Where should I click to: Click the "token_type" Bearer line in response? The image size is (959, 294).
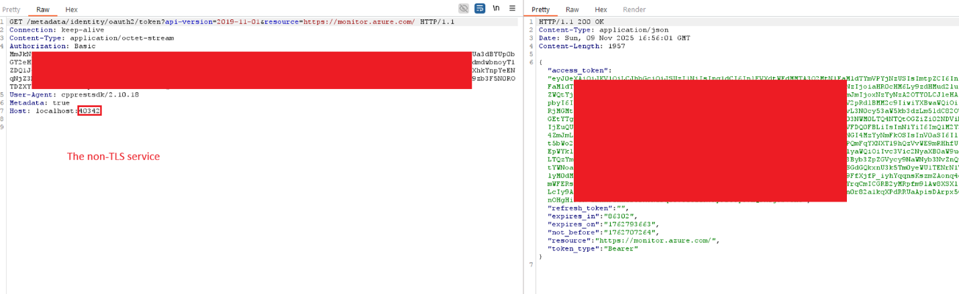(x=591, y=248)
